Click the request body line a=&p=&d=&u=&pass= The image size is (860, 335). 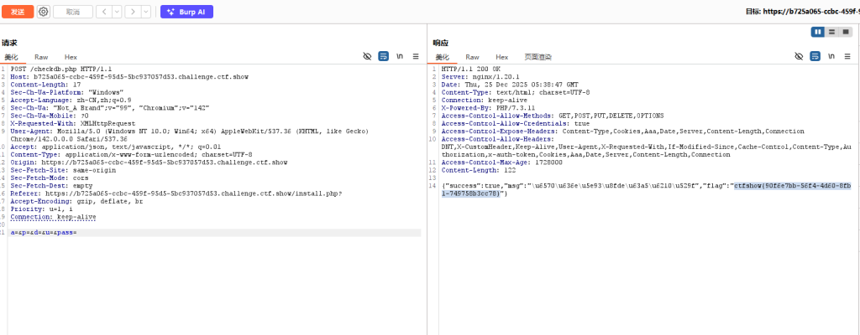click(44, 232)
